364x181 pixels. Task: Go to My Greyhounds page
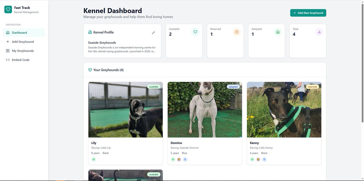(24, 51)
